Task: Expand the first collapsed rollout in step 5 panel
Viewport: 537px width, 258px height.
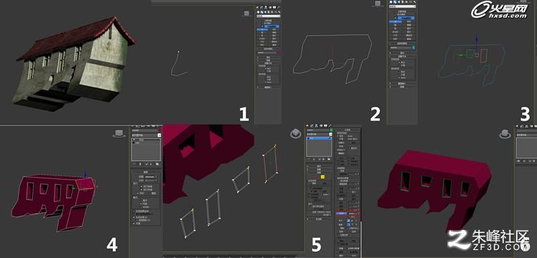Action: coord(320,166)
